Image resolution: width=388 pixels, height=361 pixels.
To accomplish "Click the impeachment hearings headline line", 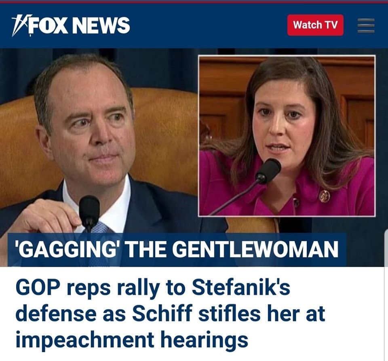I will tap(132, 340).
